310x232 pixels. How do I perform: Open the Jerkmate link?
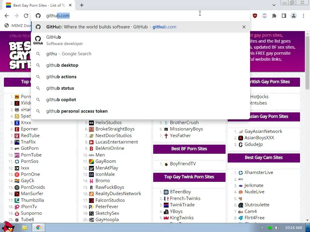[x=254, y=185]
